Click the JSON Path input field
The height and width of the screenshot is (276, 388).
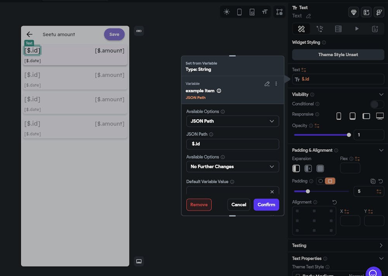click(232, 144)
